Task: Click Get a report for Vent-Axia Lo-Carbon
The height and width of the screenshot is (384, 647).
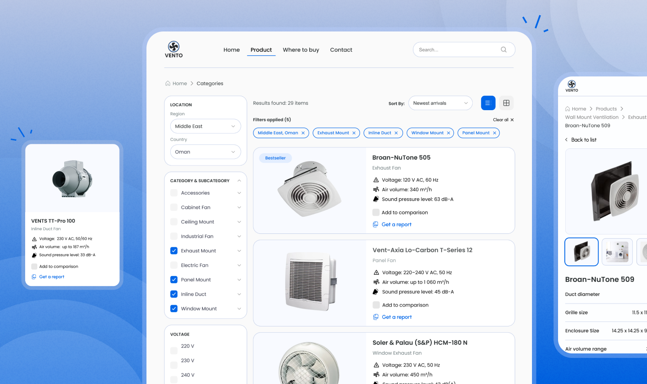Action: [x=397, y=317]
